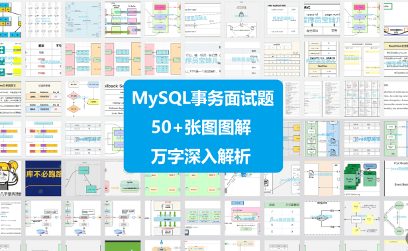Open the "space id / page number" table thumbnail
The height and width of the screenshot is (251, 408).
[322, 19]
